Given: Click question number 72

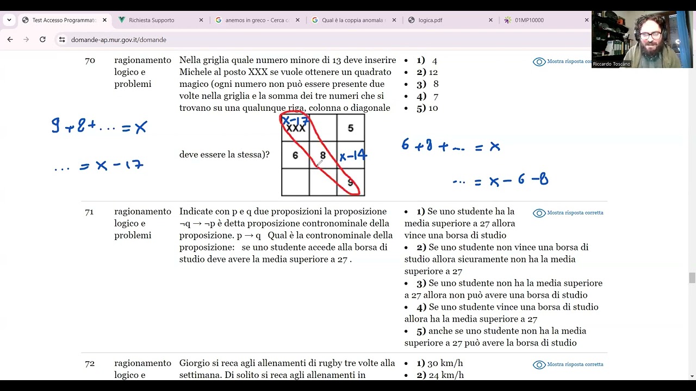Looking at the screenshot, I should tap(90, 363).
